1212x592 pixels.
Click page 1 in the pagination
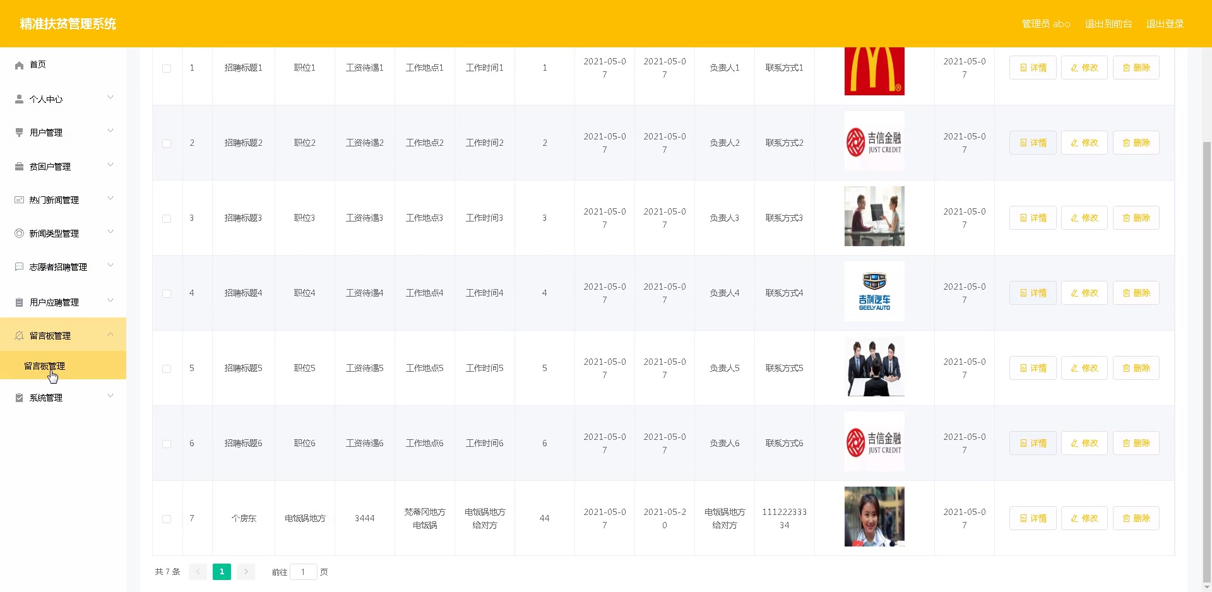click(222, 572)
